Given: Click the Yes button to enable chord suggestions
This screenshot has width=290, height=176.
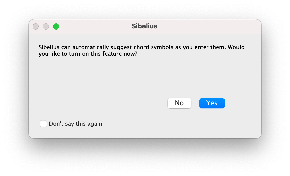Looking at the screenshot, I should pos(212,103).
